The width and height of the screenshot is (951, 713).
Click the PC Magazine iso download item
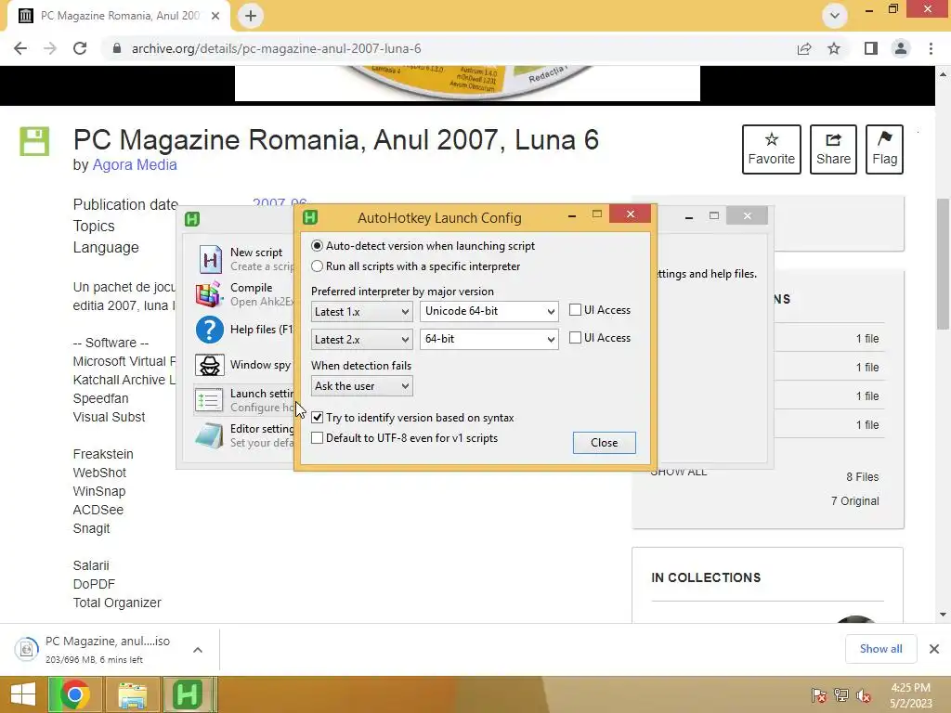tap(97, 649)
